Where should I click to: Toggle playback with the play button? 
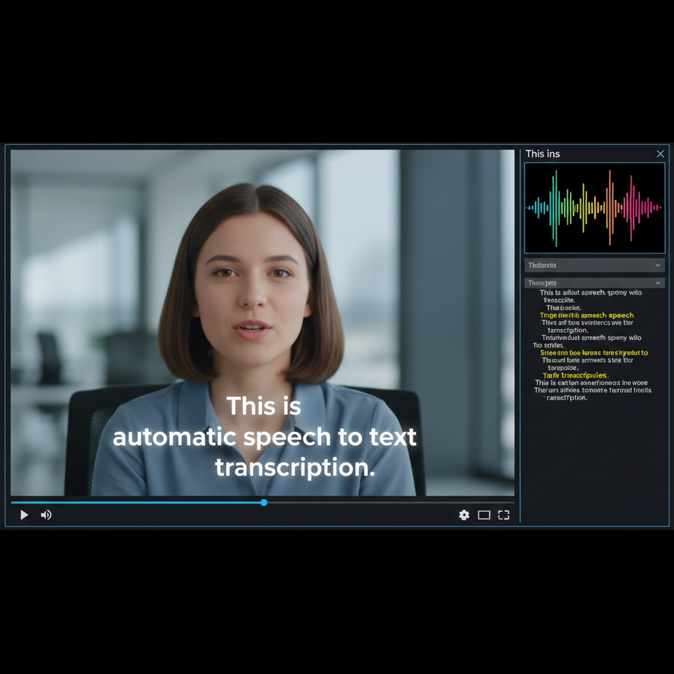pyautogui.click(x=24, y=515)
